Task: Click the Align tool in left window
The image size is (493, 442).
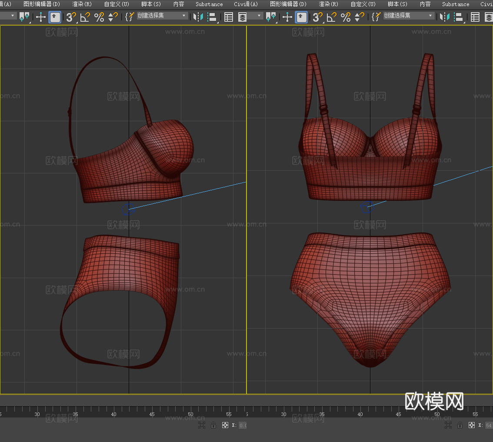Action: click(x=213, y=17)
